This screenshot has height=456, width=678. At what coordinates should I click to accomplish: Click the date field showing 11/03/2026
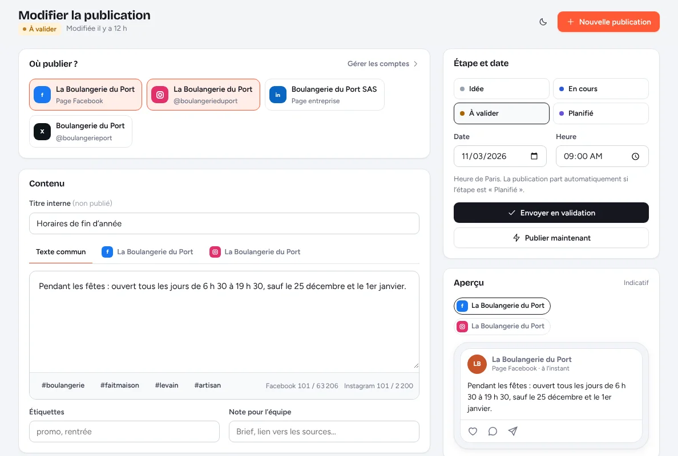click(500, 156)
